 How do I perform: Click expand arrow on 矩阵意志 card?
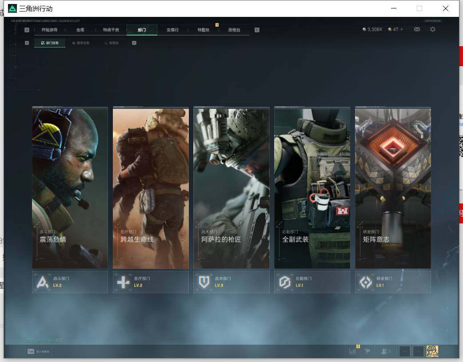pyautogui.click(x=360, y=224)
